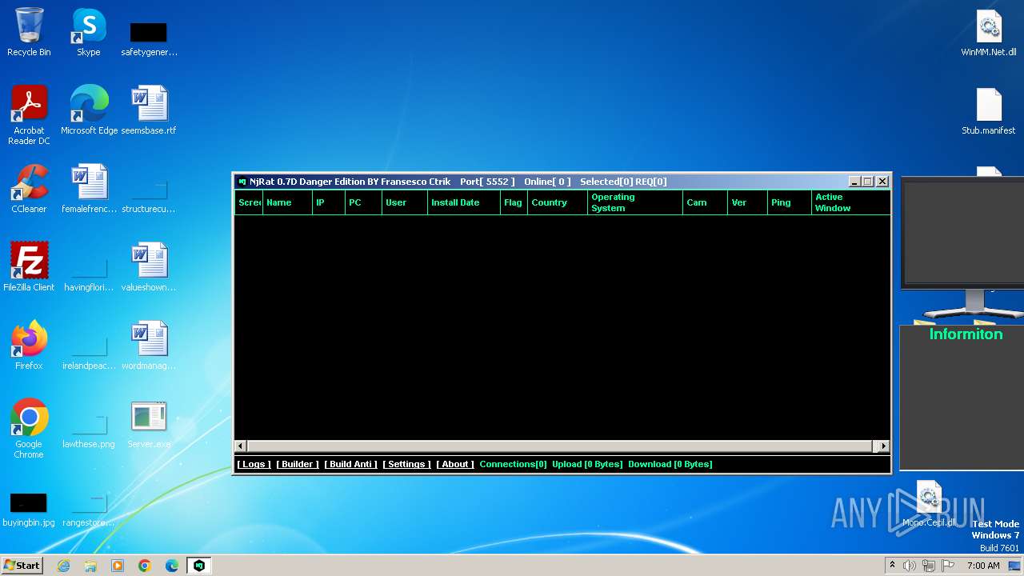Screen dimensions: 1024x576
Task: Switch to NjRat taskbar button
Action: point(199,566)
